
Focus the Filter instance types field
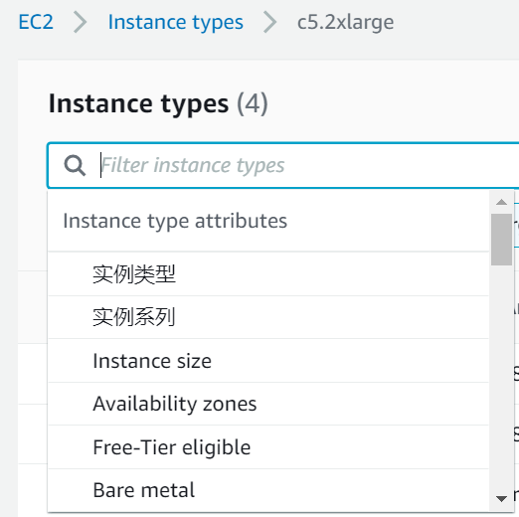point(283,165)
